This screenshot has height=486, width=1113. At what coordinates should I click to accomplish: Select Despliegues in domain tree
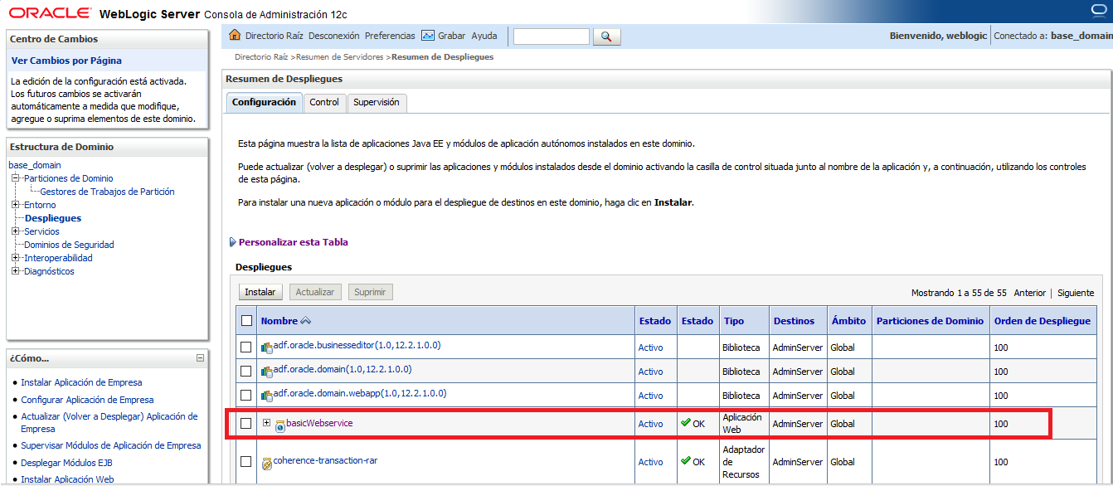(x=53, y=218)
